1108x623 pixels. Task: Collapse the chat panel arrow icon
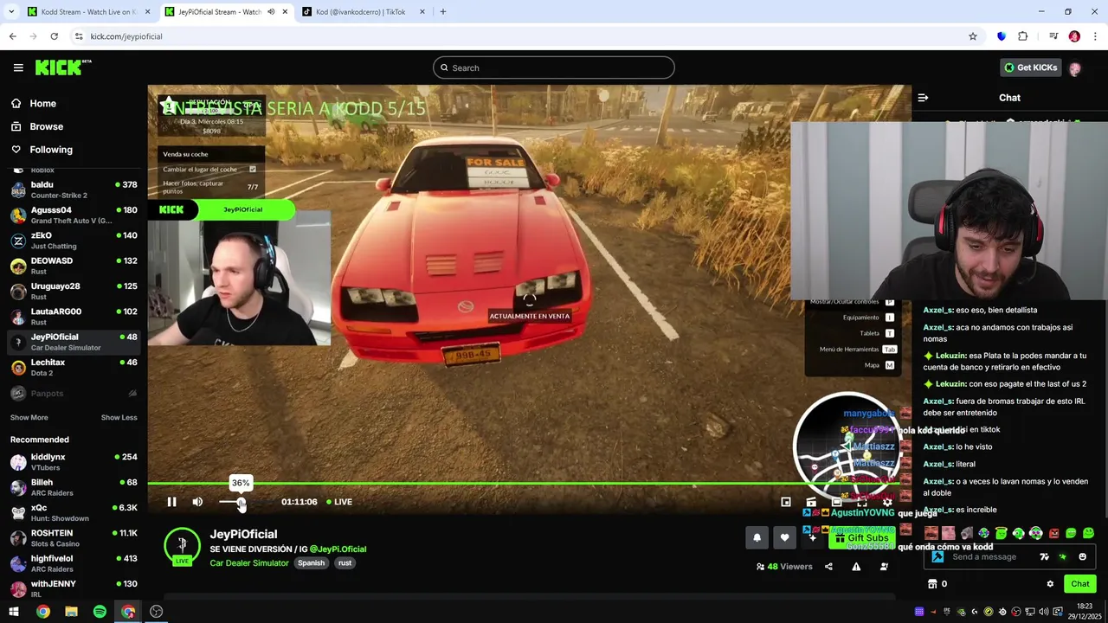pos(923,98)
